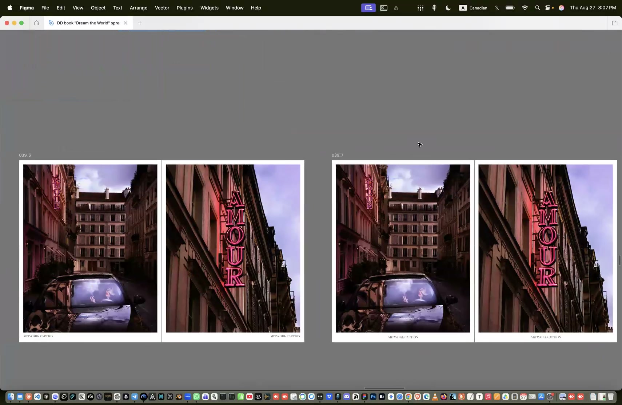Open the Canadian input source menu
622x405 pixels.
473,8
